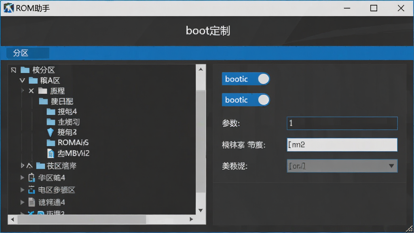Viewport: 414px width, 233px height.
Task: Click the document icon beside MBVil2
Action: click(x=51, y=153)
